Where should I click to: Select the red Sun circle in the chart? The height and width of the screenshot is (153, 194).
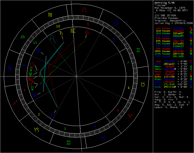pyautogui.click(x=32, y=65)
